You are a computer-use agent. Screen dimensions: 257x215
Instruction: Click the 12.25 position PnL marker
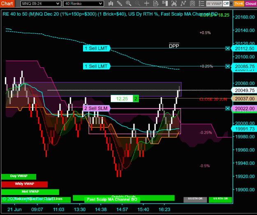122,98
